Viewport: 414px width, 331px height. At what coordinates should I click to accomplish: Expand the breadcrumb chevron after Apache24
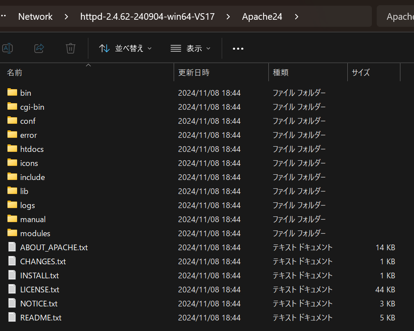(x=296, y=17)
